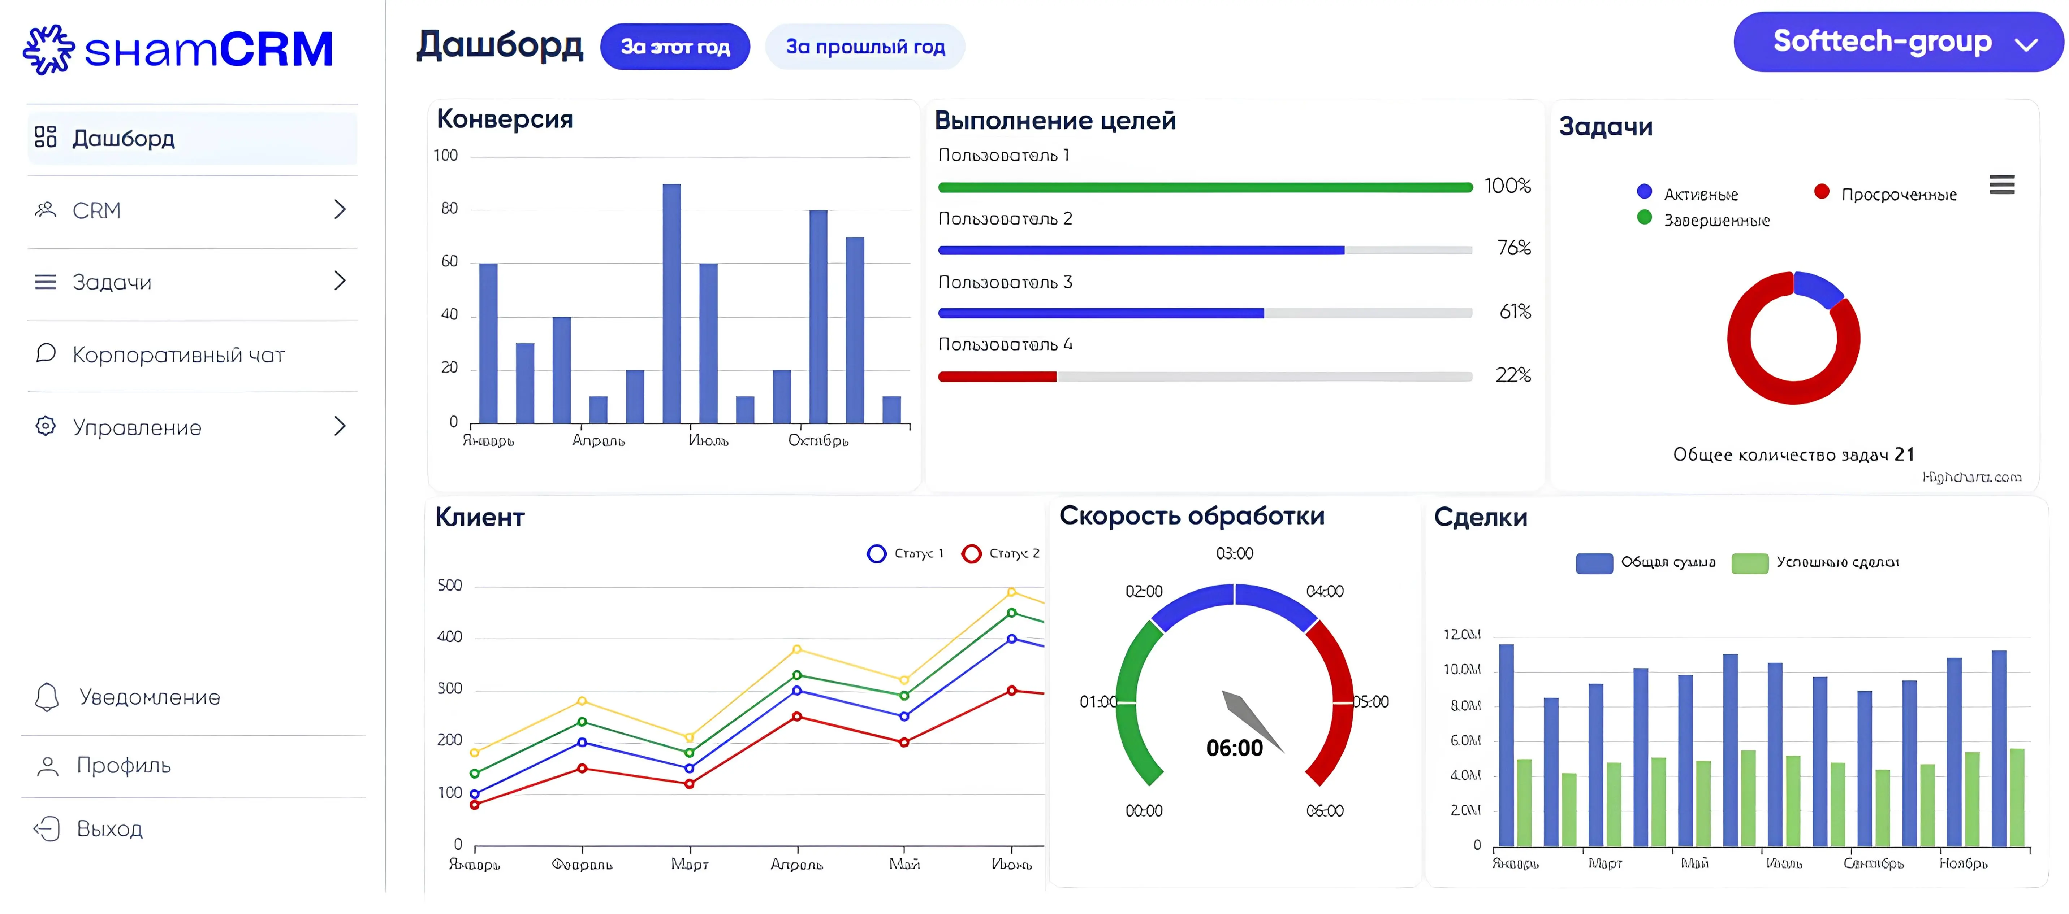
Task: Open the Задачи chart hamburger menu
Action: point(2001,184)
